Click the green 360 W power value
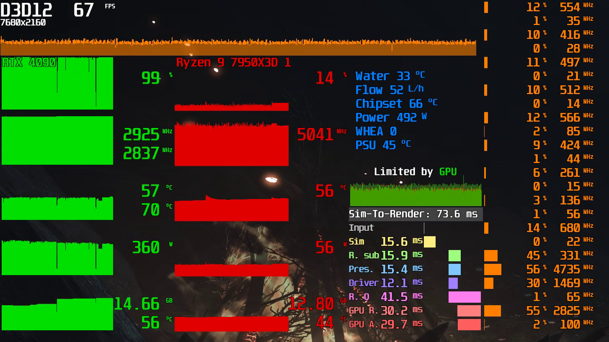Image resolution: width=609 pixels, height=342 pixels. pos(152,248)
